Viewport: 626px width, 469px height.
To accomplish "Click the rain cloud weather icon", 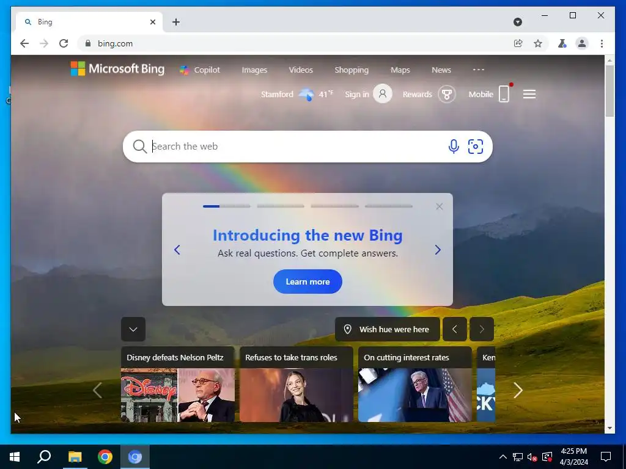I will point(306,95).
